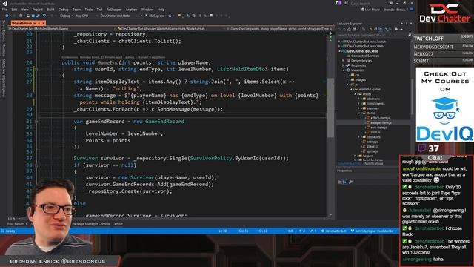Switch to the Notifications panel tab
The height and width of the screenshot is (267, 474).
pos(373,164)
